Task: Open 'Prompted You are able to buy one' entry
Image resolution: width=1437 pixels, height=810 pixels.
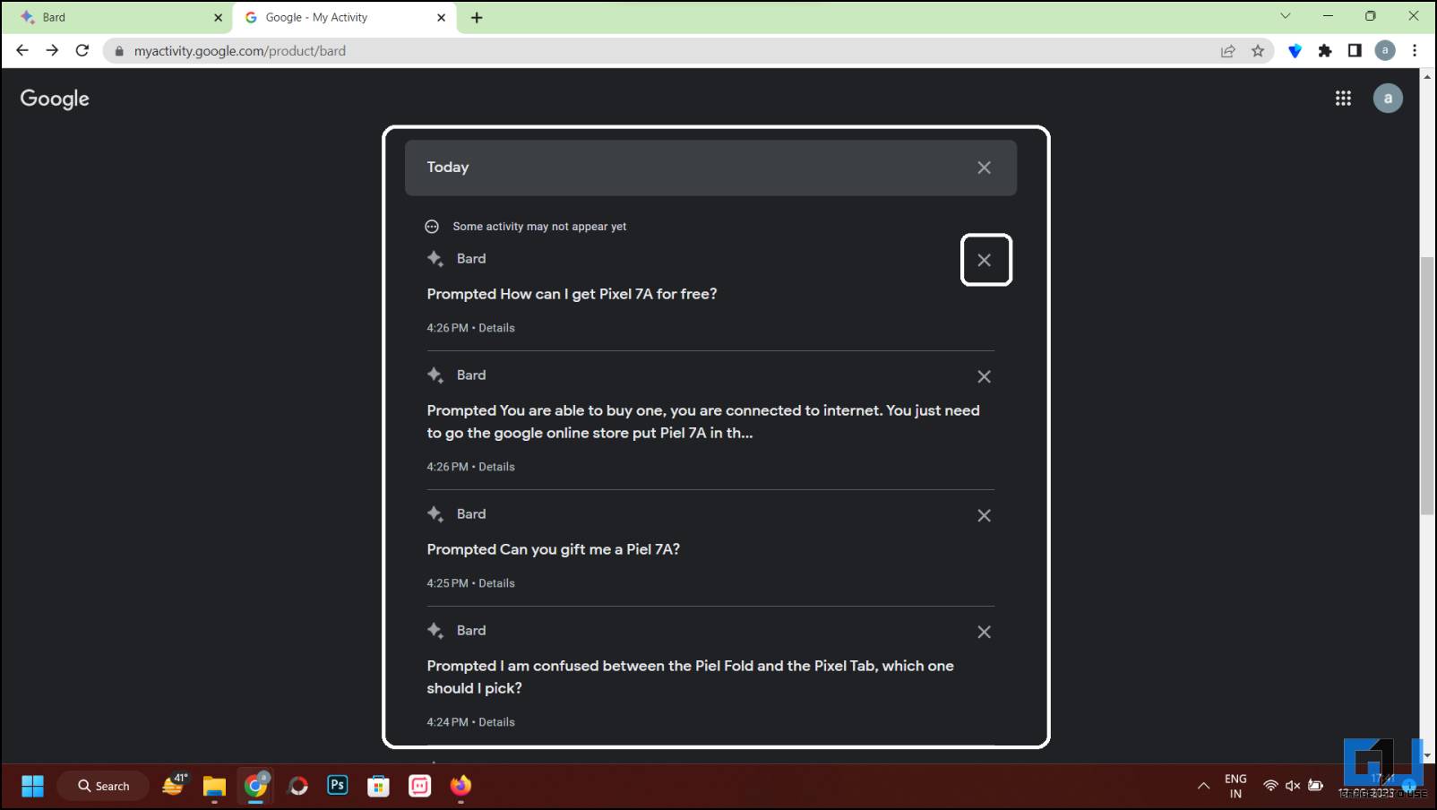Action: 703,421
